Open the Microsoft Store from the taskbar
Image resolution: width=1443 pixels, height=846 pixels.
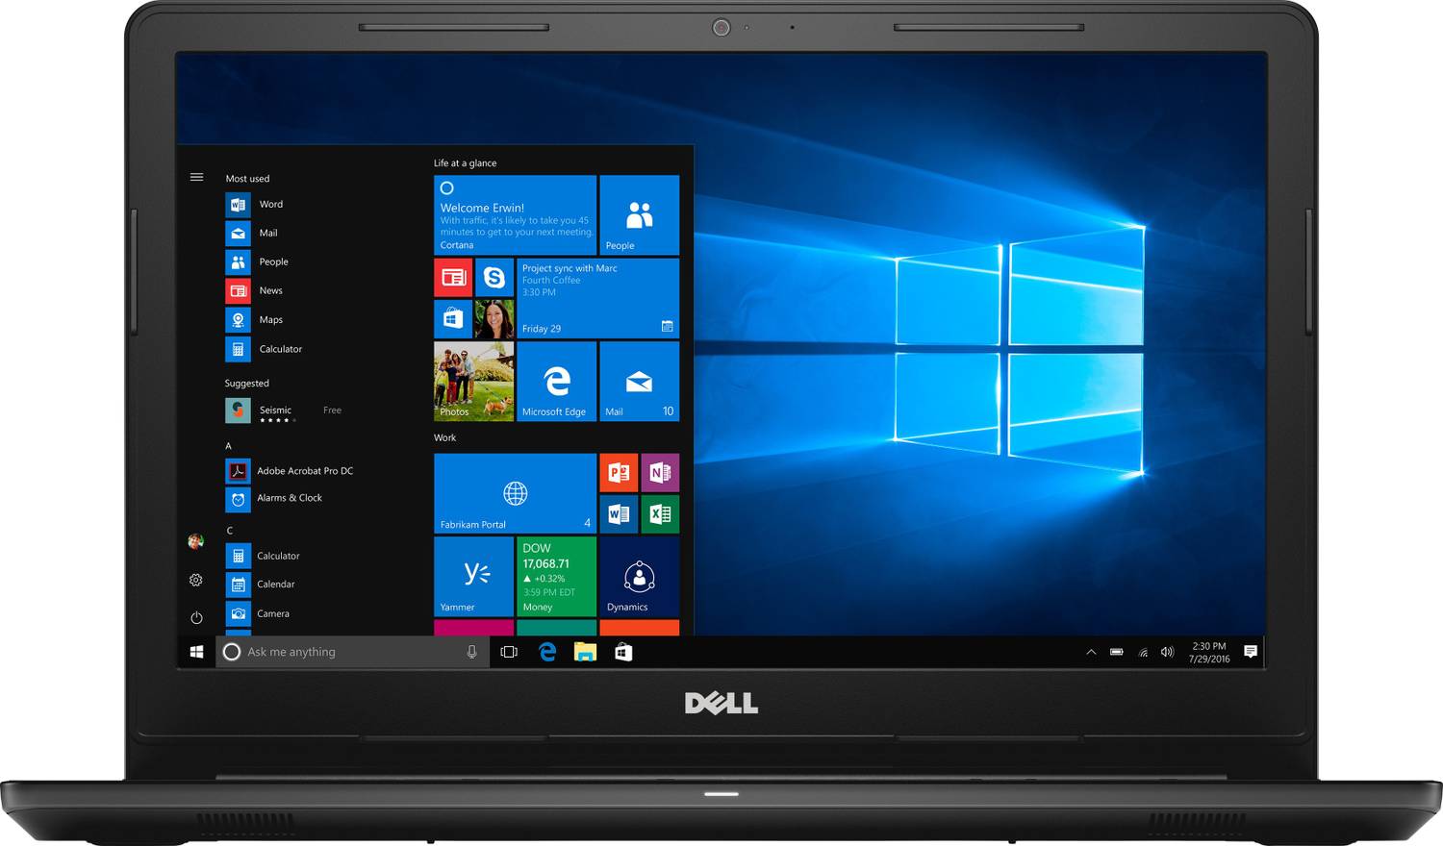[623, 652]
